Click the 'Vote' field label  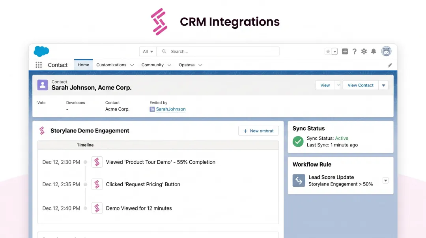coord(41,103)
